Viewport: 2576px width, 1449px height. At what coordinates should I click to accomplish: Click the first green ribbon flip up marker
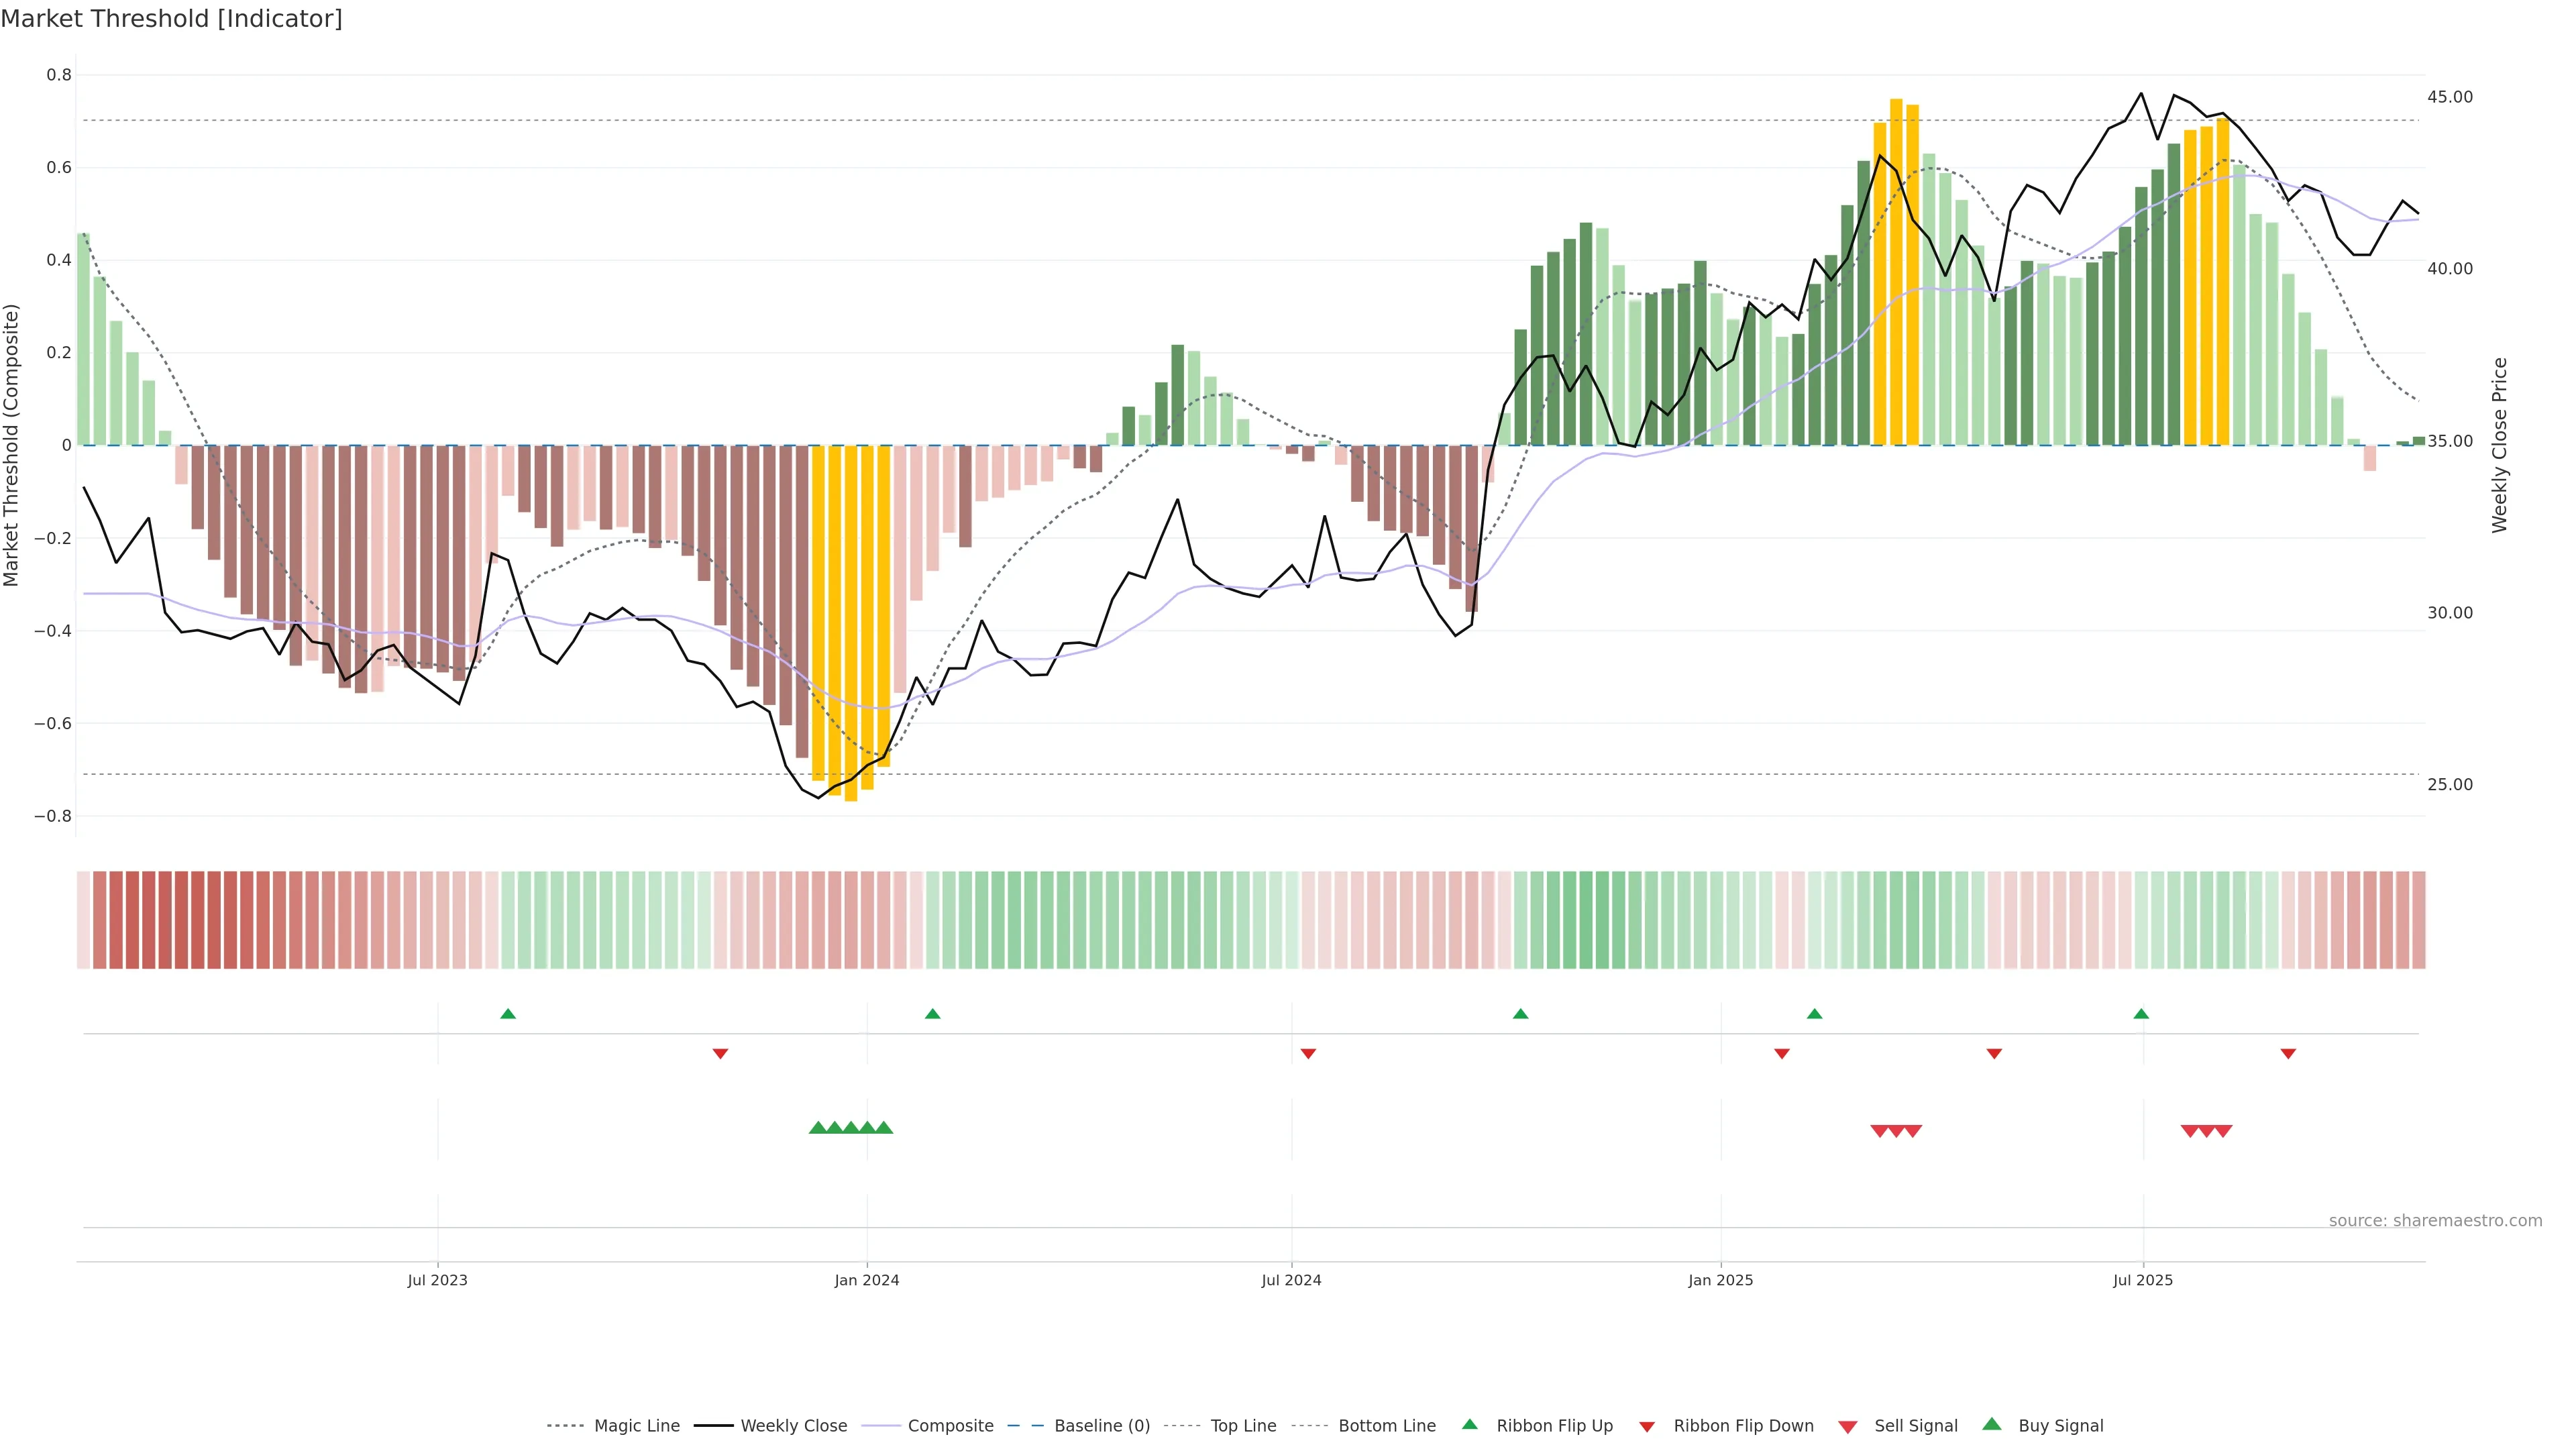pos(508,1014)
